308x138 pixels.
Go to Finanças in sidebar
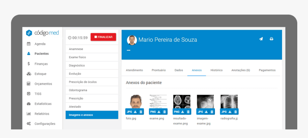tap(41, 64)
